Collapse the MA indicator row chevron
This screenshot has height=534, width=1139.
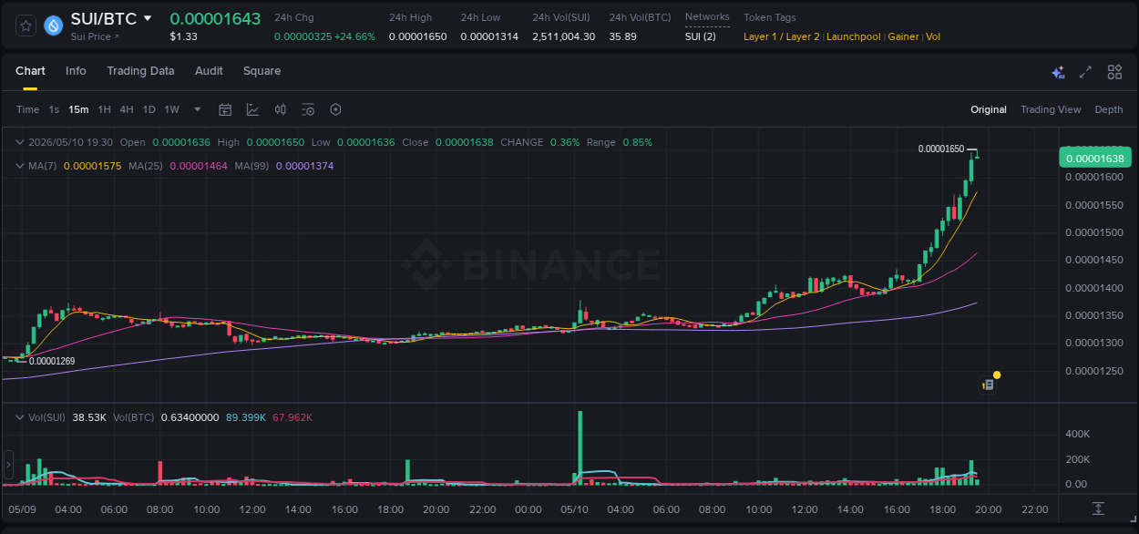click(20, 166)
